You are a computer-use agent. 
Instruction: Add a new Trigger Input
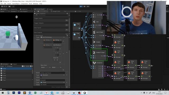67,20
